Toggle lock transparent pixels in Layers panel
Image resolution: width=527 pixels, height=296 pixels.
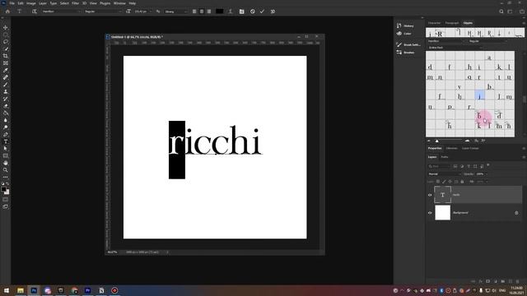[438, 182]
